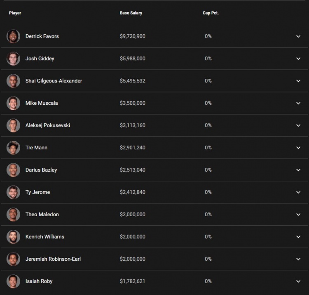Sort by Base Salary column header

[131, 13]
